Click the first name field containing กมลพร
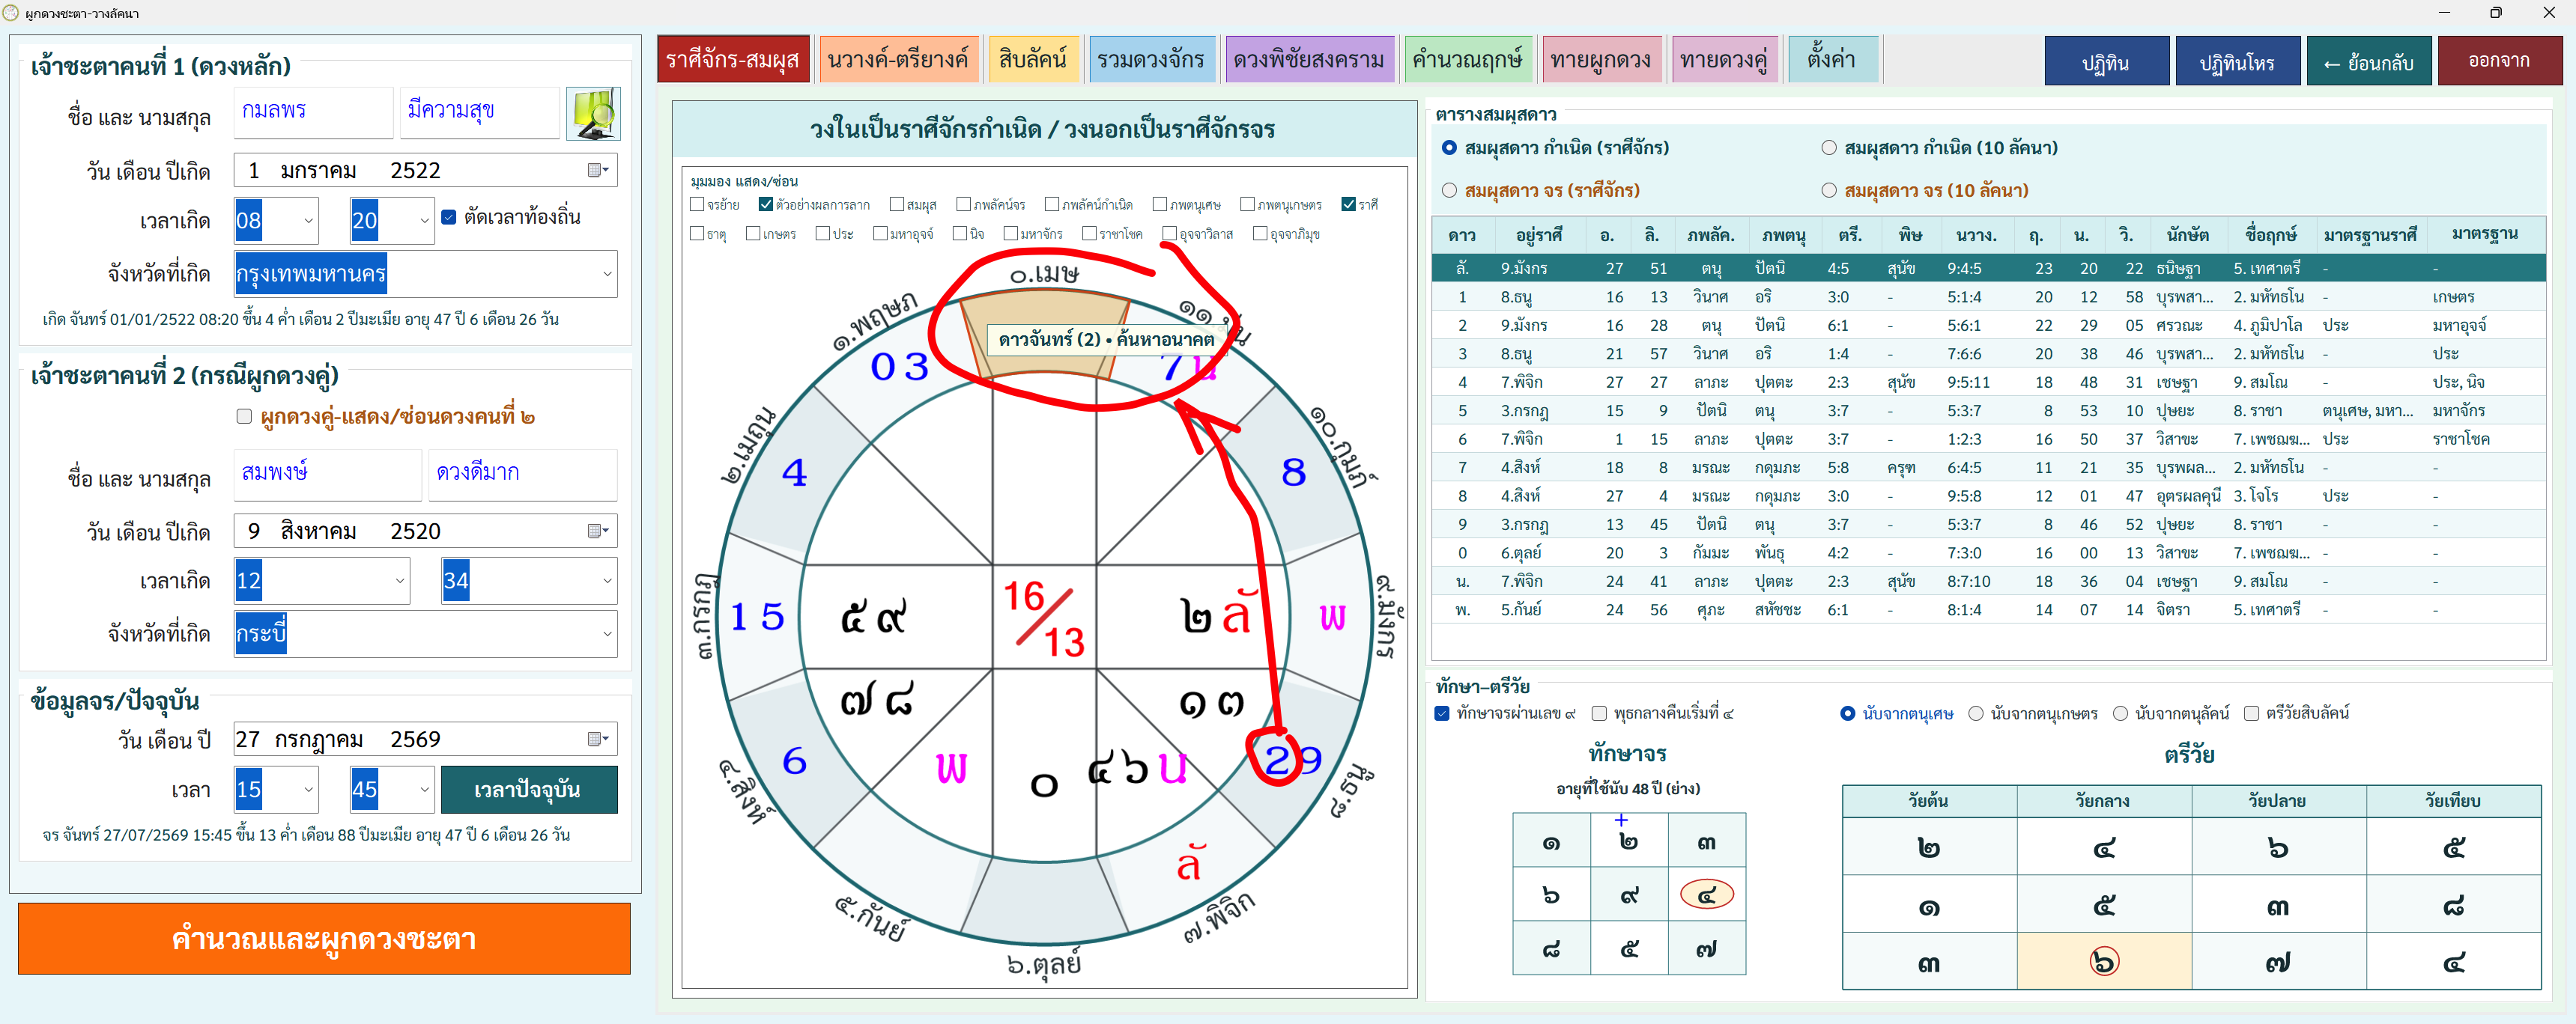The image size is (2576, 1024). point(313,112)
